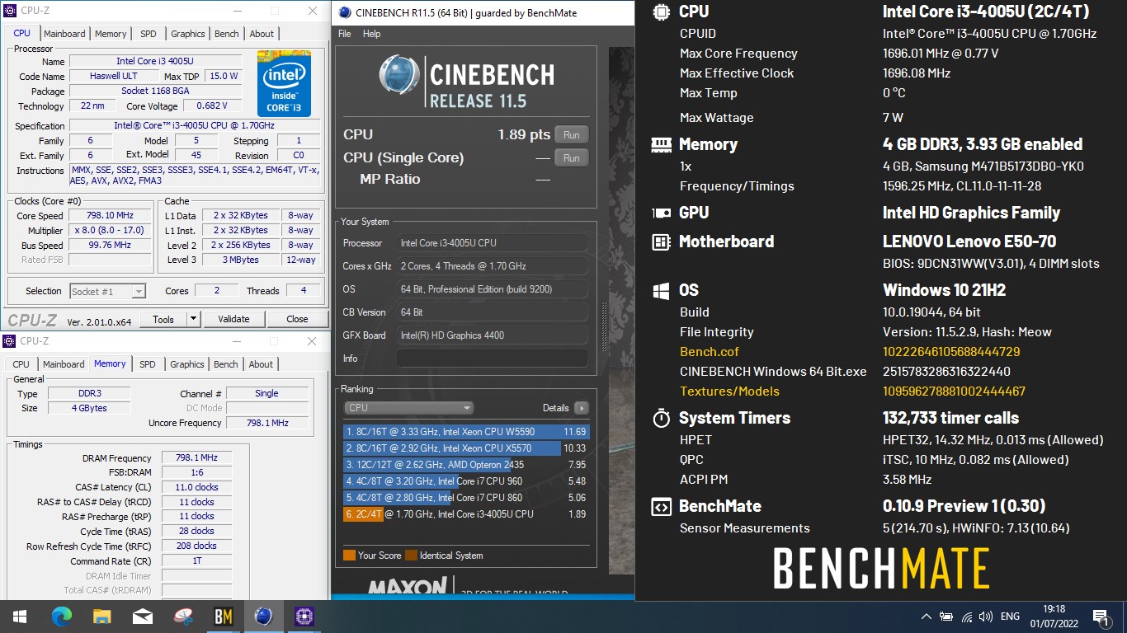Click CPU-Z Tools button
The height and width of the screenshot is (633, 1127).
click(163, 319)
